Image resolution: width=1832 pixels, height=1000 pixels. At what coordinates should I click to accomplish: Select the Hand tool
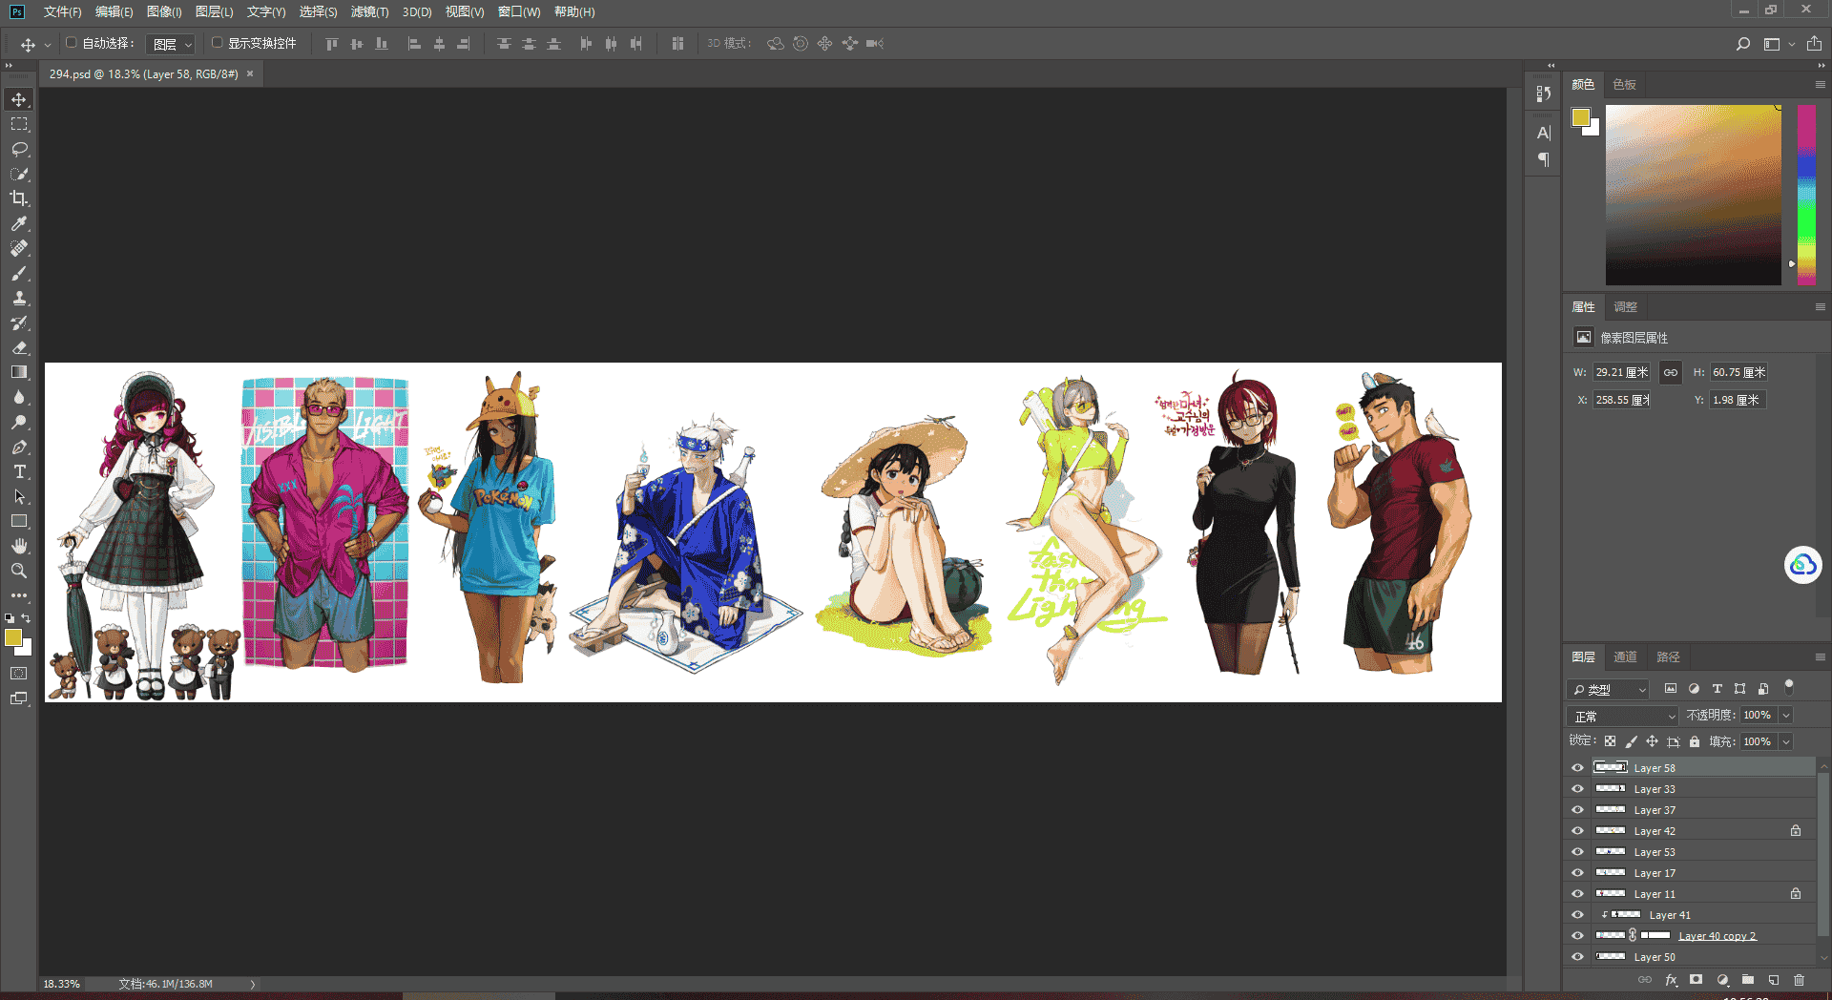point(19,546)
